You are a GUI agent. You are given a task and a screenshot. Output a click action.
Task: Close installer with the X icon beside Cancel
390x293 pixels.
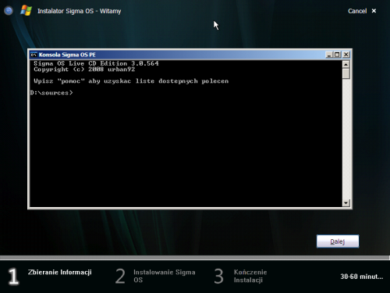pyautogui.click(x=374, y=11)
